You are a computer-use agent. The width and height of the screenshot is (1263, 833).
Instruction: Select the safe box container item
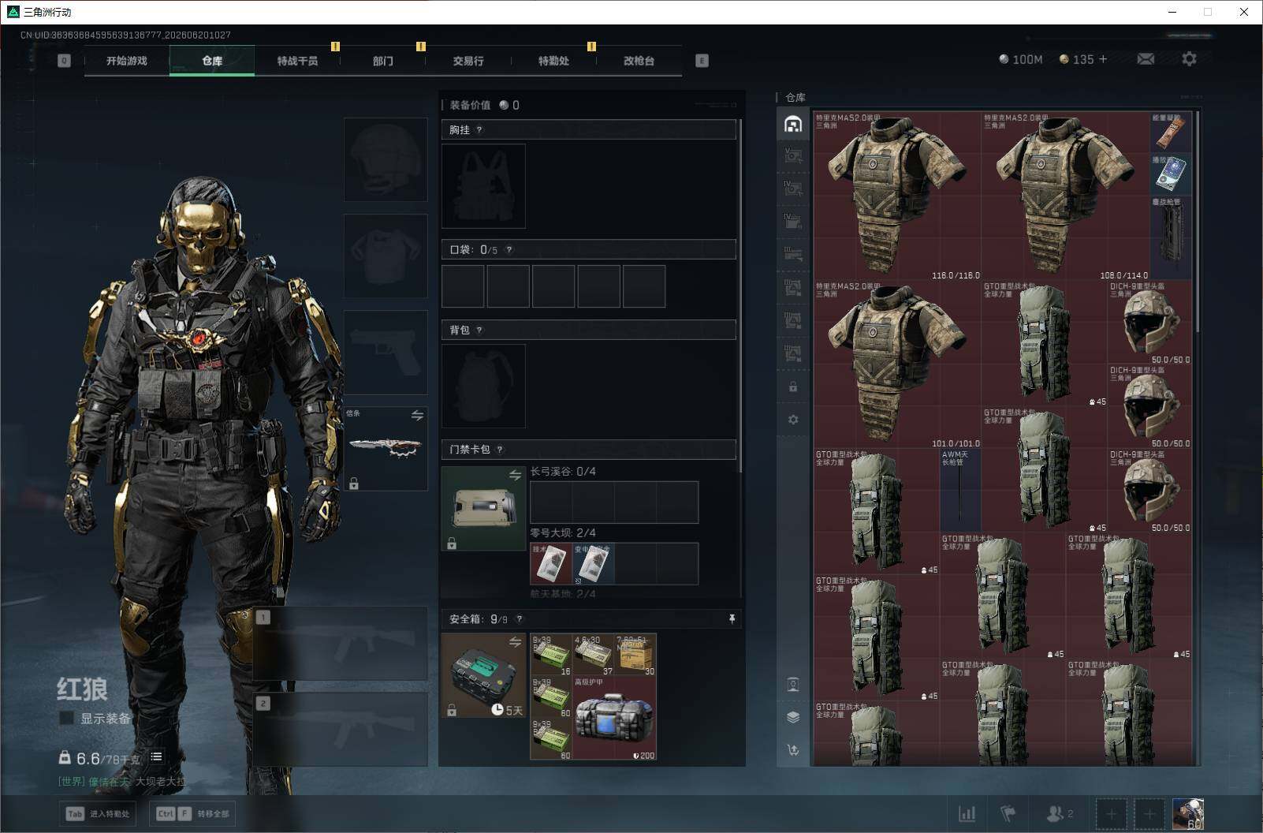(483, 675)
